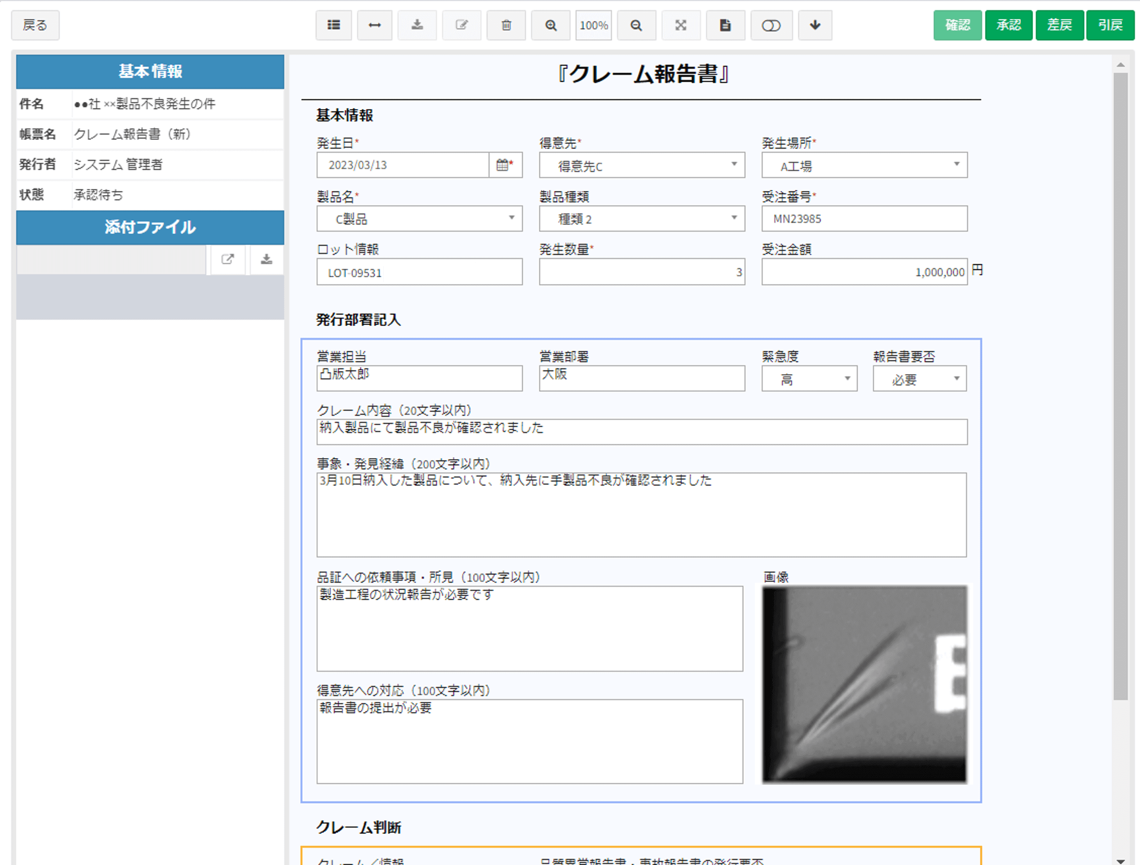Click the 受注番号 field MN23985

coord(864,218)
